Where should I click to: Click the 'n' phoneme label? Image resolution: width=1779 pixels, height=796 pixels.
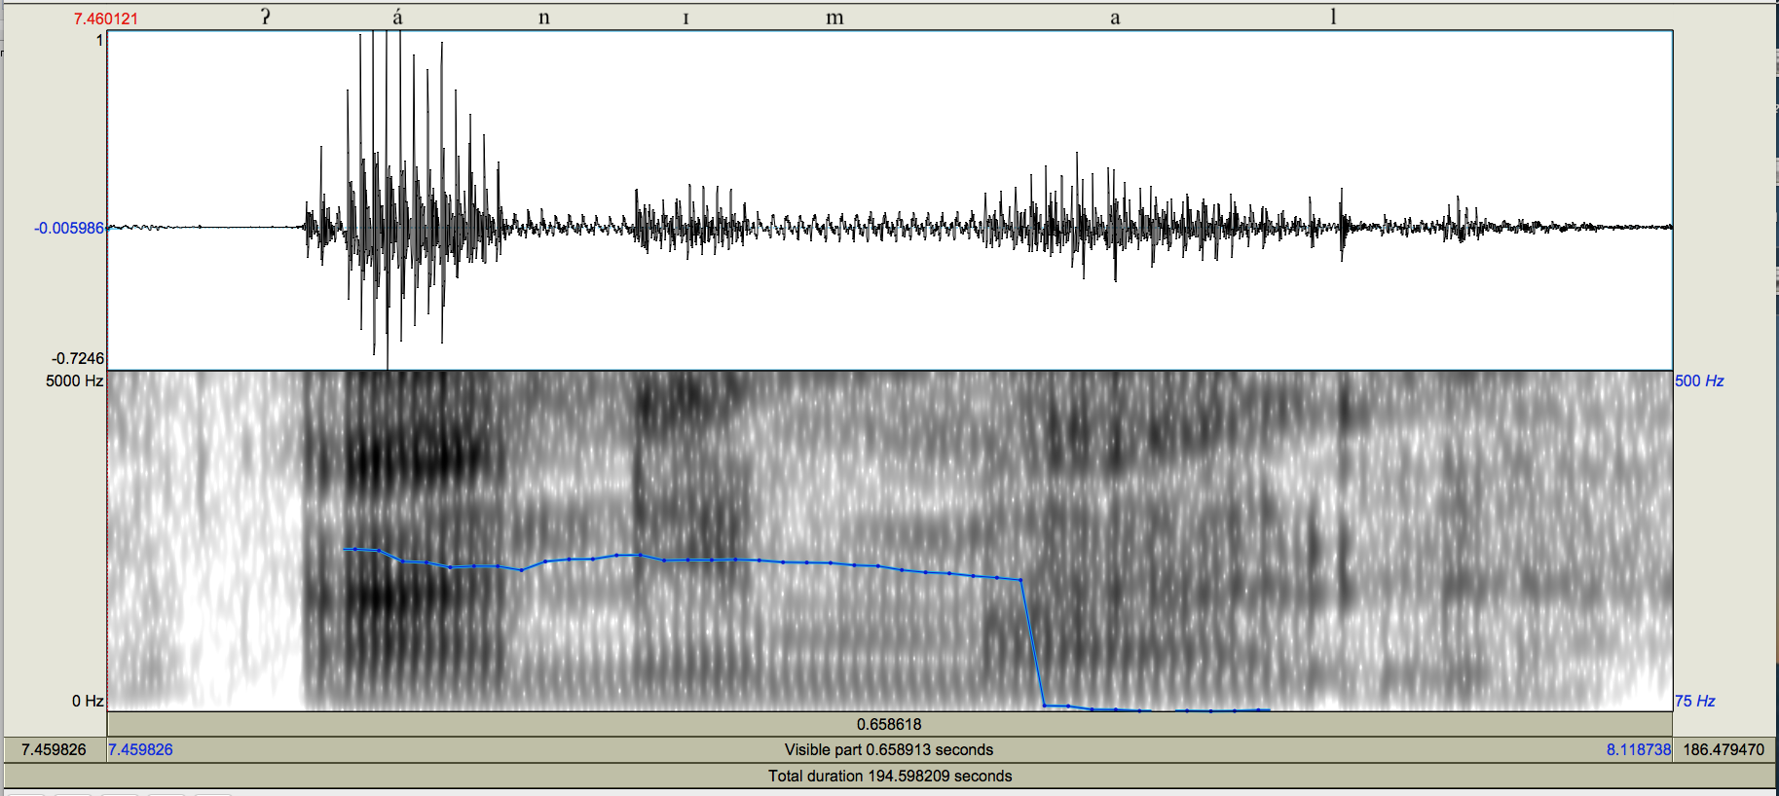[x=543, y=18]
